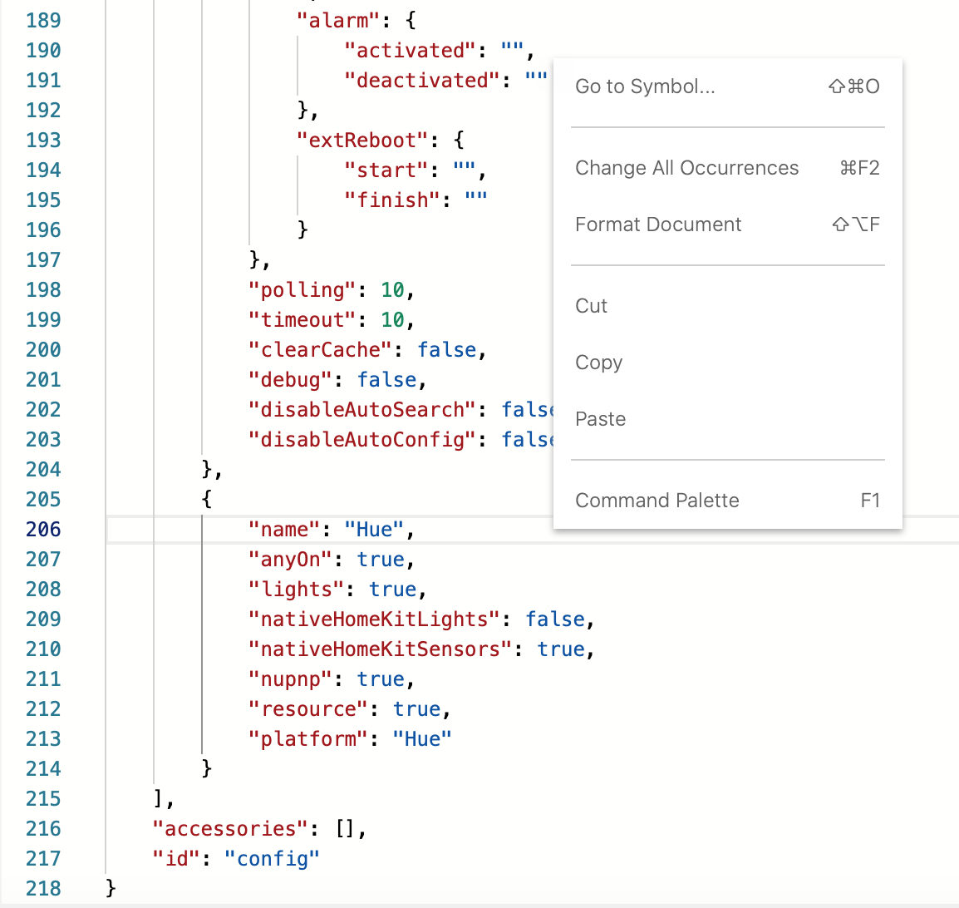
Task: Click the value 10 after "polling"
Action: click(x=392, y=290)
